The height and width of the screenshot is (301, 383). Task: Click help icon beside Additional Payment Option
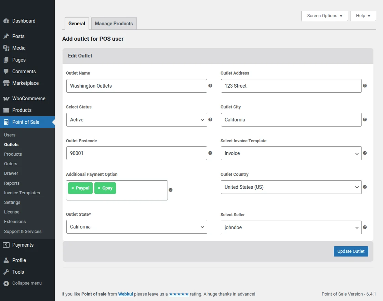click(x=171, y=190)
